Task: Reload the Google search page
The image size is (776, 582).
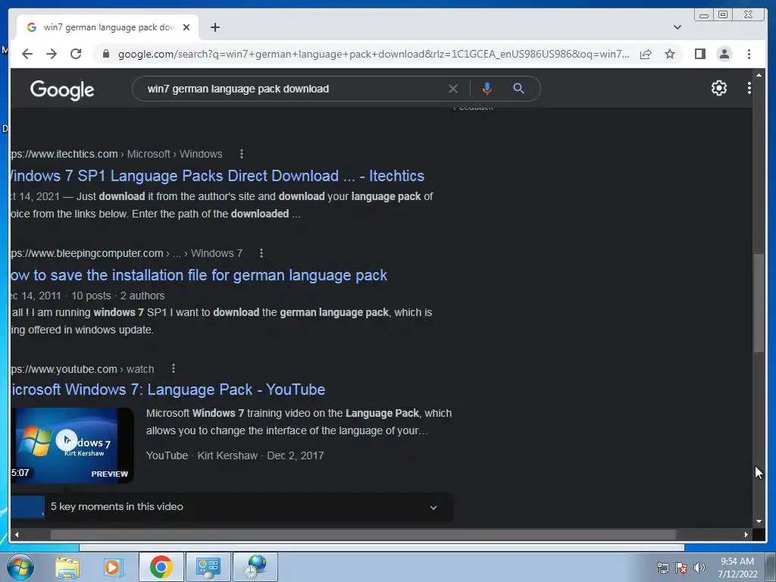Action: pyautogui.click(x=76, y=54)
